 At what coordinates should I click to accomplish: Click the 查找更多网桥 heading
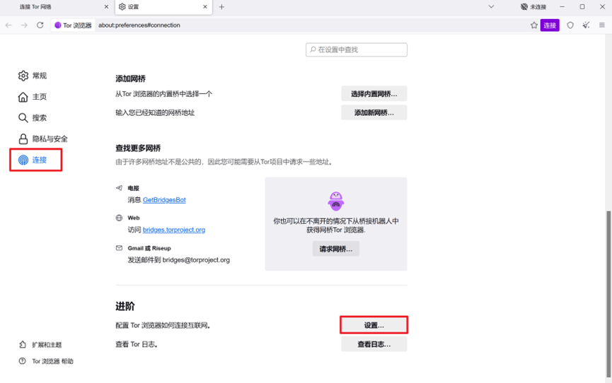138,148
